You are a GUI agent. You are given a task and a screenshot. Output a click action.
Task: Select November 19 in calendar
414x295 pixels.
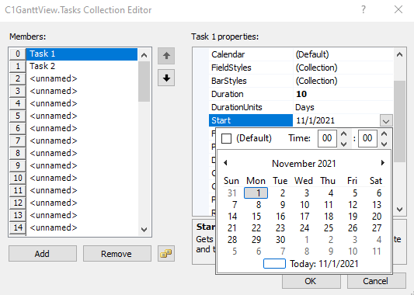tap(353, 217)
